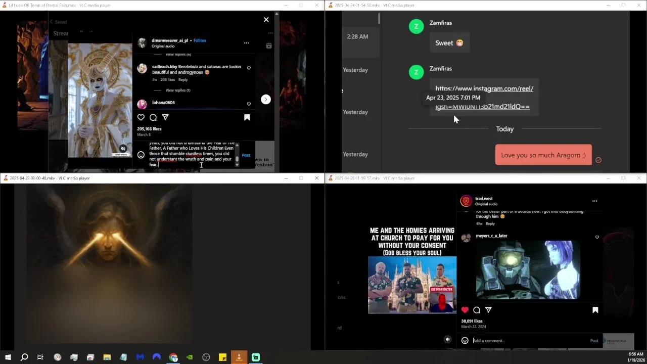647x364 pixels.
Task: Open cailleach.bby profile name
Action: 164,67
